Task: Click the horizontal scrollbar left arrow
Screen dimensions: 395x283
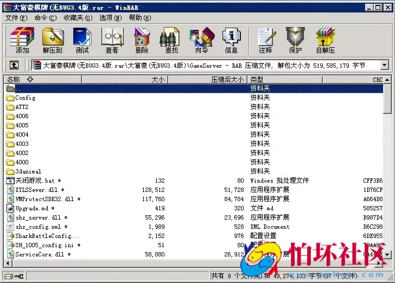Action: click(8, 263)
